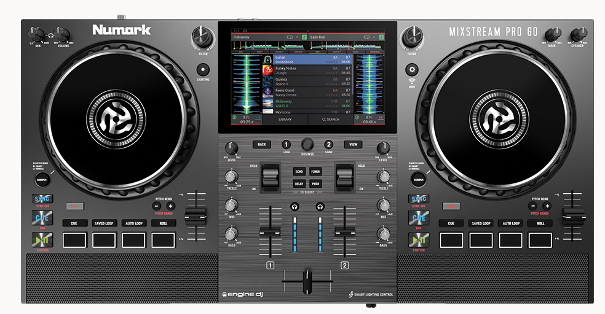Open settings with the gear button above WIFI
This screenshot has height=314, width=605.
tap(412, 70)
